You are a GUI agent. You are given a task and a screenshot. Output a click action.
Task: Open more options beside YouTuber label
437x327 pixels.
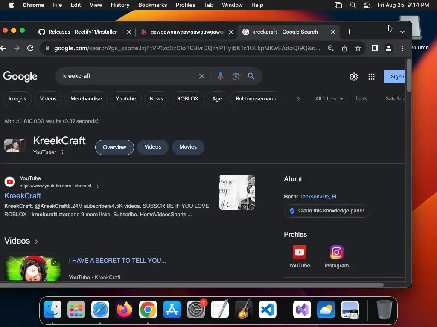pyautogui.click(x=62, y=152)
